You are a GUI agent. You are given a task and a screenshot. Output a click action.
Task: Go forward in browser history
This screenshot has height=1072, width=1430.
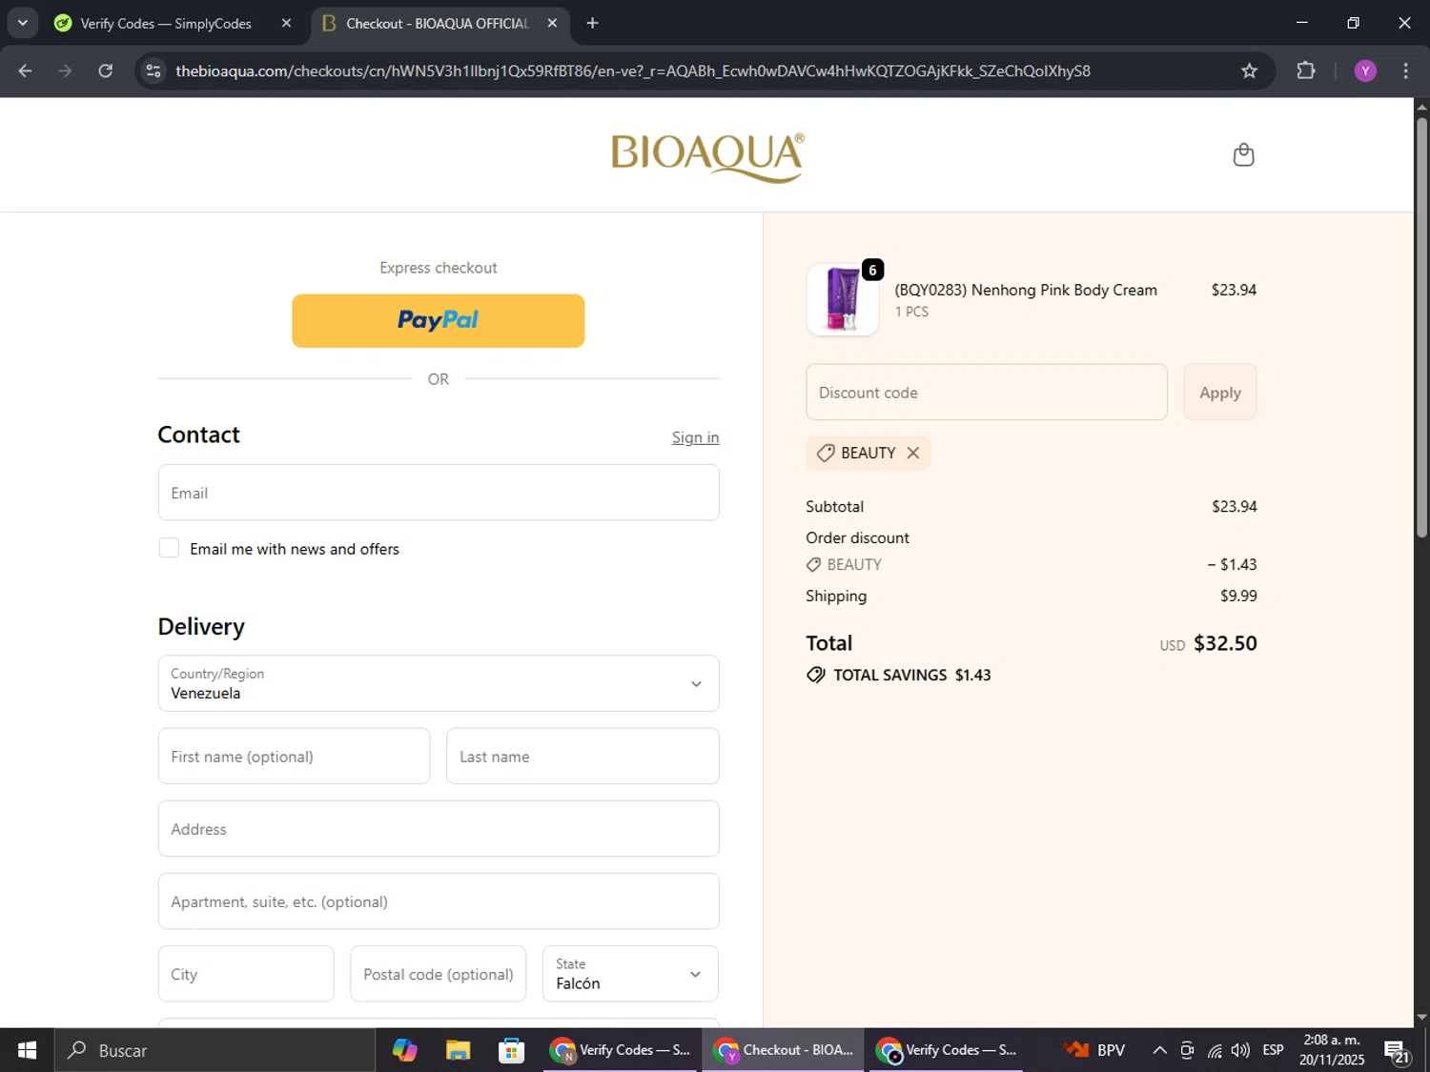pos(65,71)
